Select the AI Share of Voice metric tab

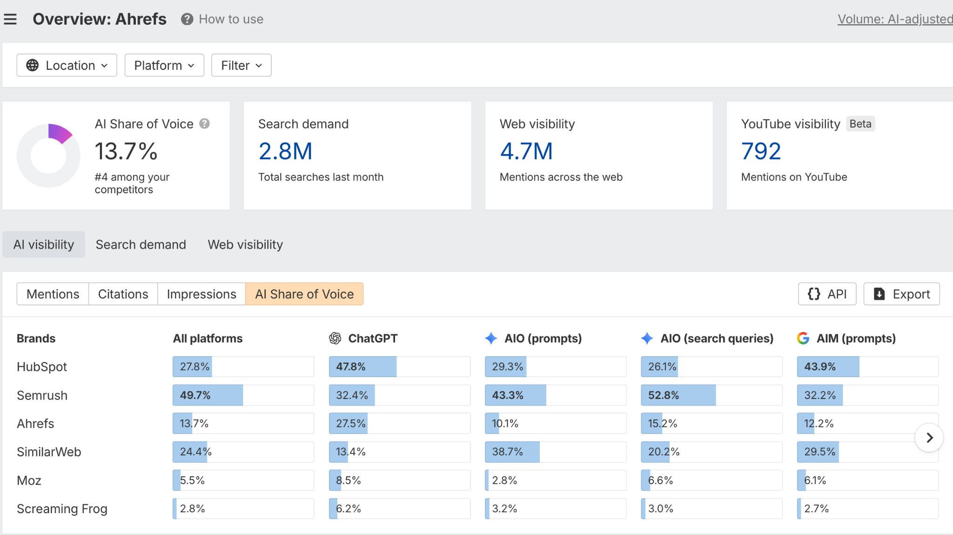pyautogui.click(x=304, y=294)
